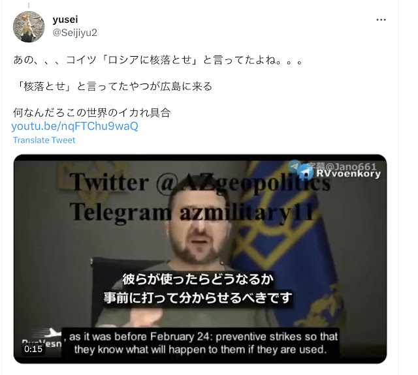The image size is (418, 375).
Task: Click the English subtitle caption in video
Action: 201,343
